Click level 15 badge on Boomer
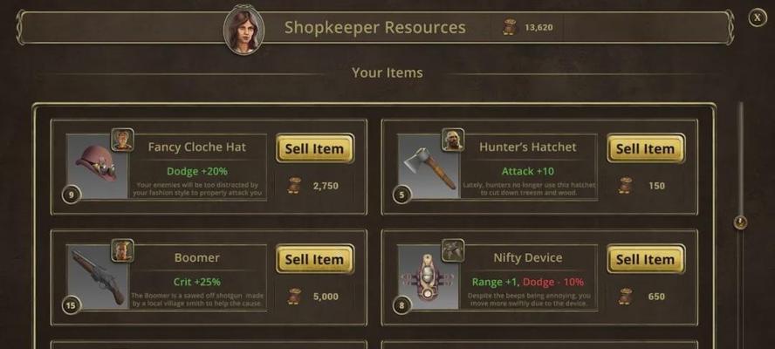Screen dimensions: 775x349 pyautogui.click(x=72, y=305)
